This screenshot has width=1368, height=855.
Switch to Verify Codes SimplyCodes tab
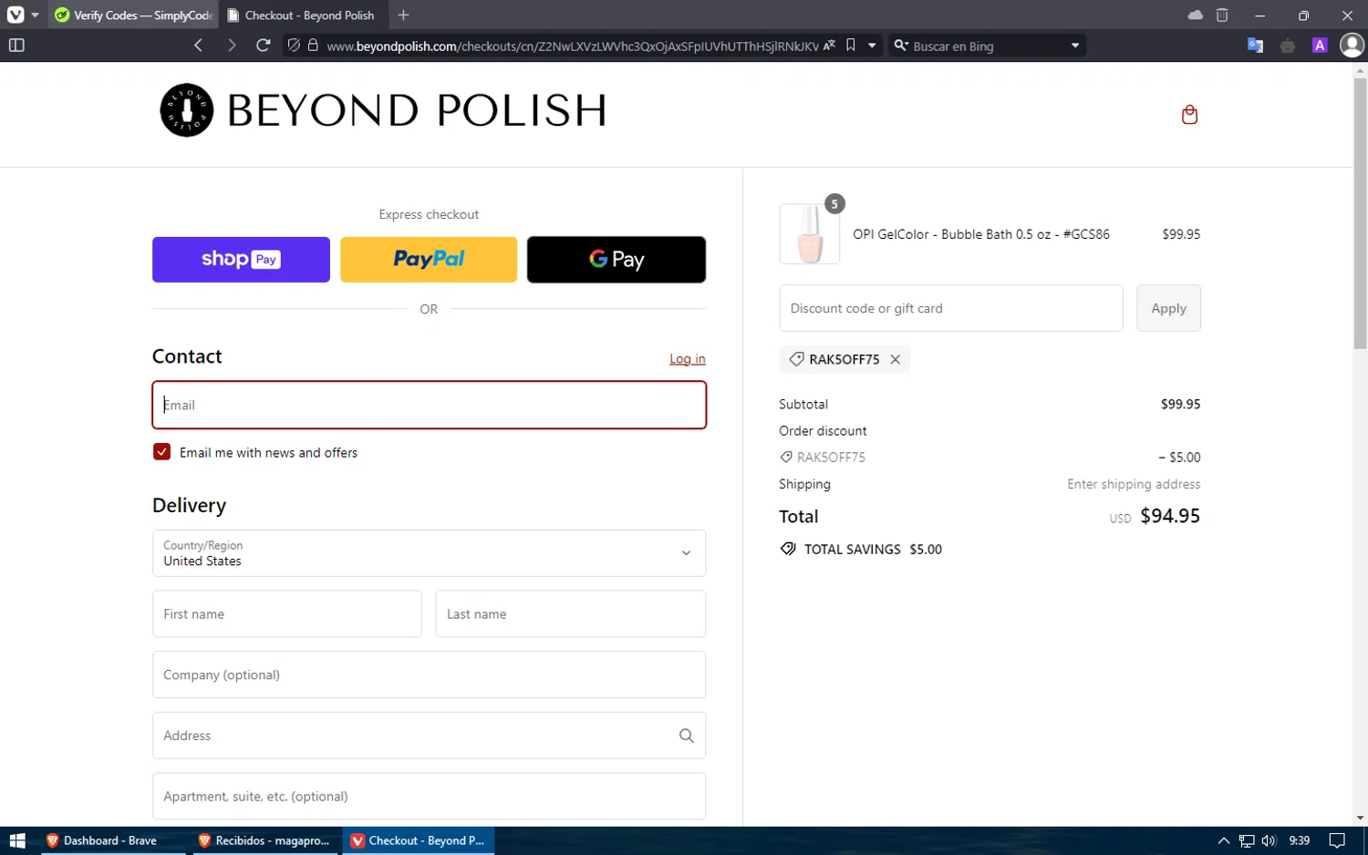(132, 15)
